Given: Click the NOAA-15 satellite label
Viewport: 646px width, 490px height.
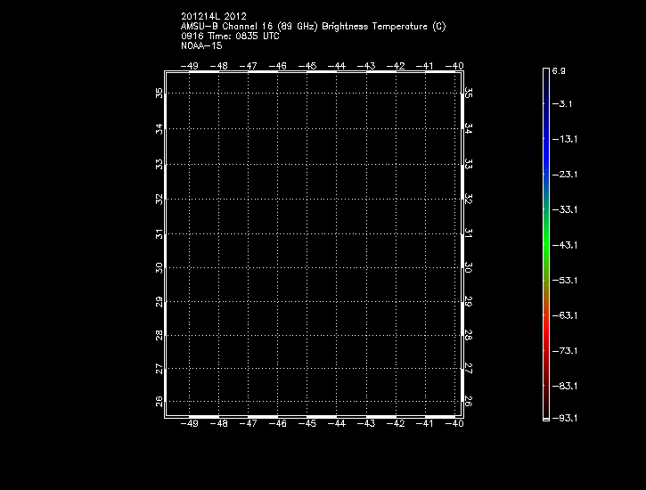Looking at the screenshot, I should click(201, 45).
